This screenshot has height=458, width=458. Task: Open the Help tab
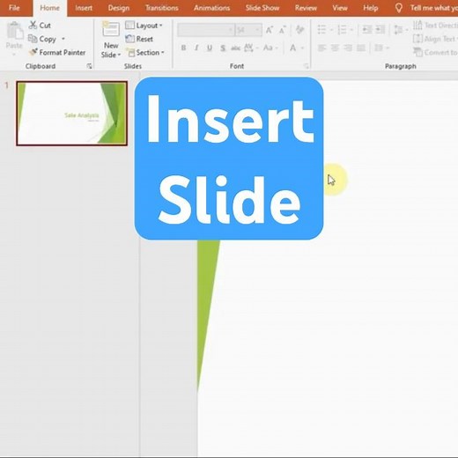370,8
